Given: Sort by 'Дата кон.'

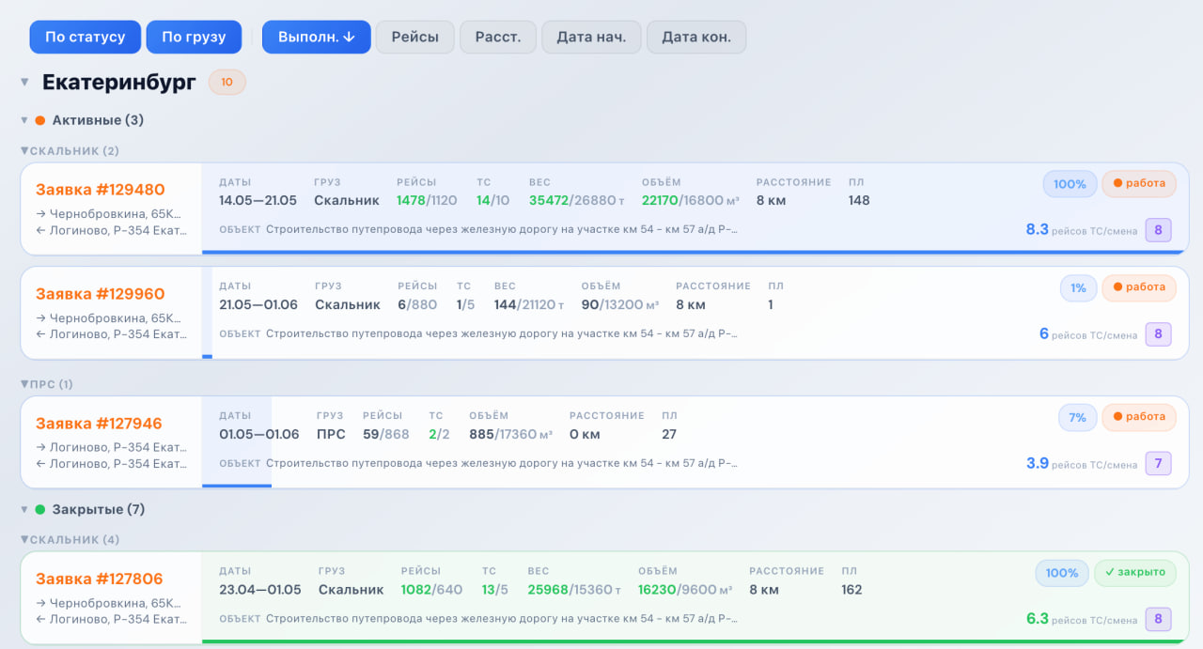Looking at the screenshot, I should 696,37.
